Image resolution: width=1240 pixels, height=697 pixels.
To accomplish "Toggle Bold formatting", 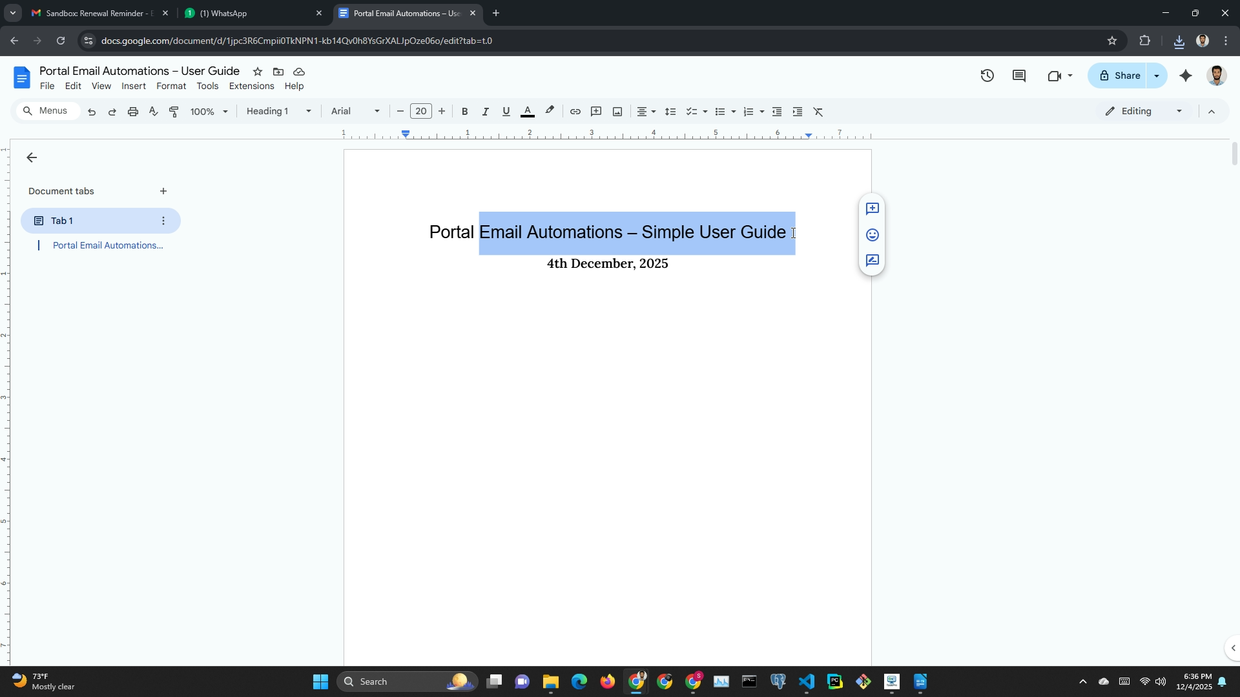I will (464, 112).
